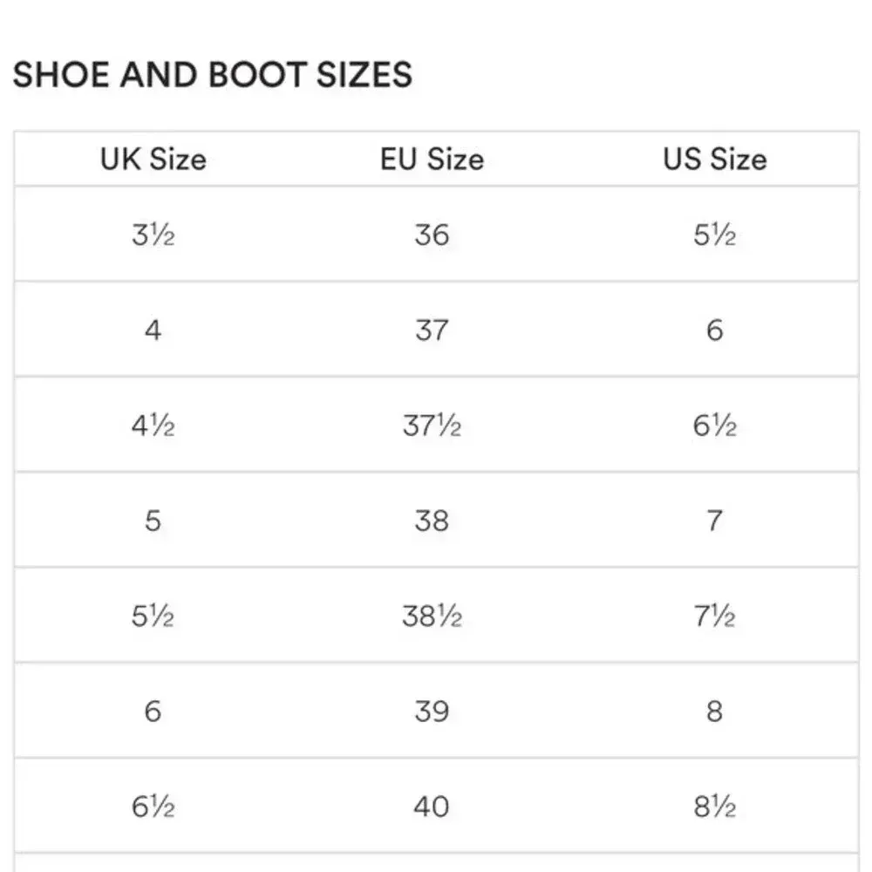Select the UK Size column header

coord(153,160)
